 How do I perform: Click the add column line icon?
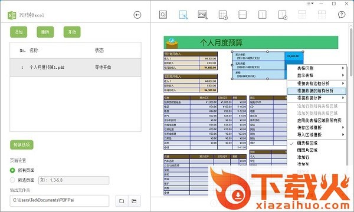(263, 15)
